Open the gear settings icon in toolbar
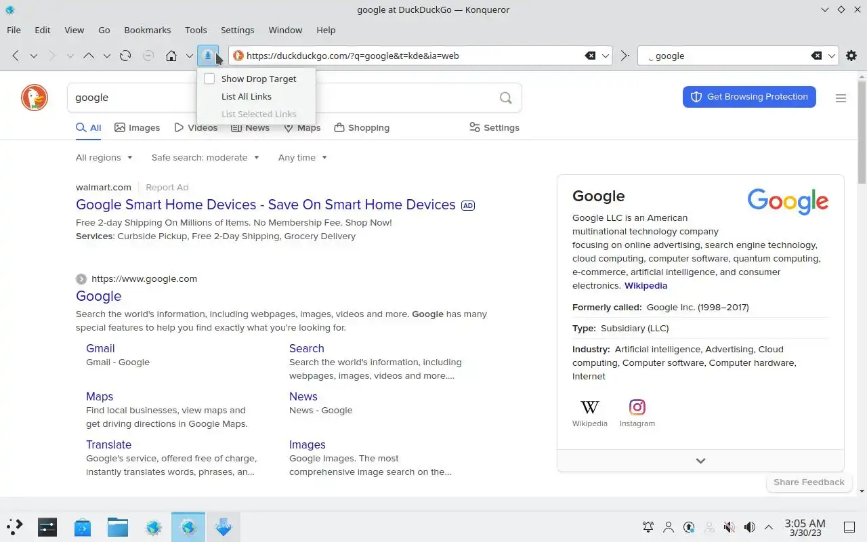The height and width of the screenshot is (542, 867). click(851, 56)
